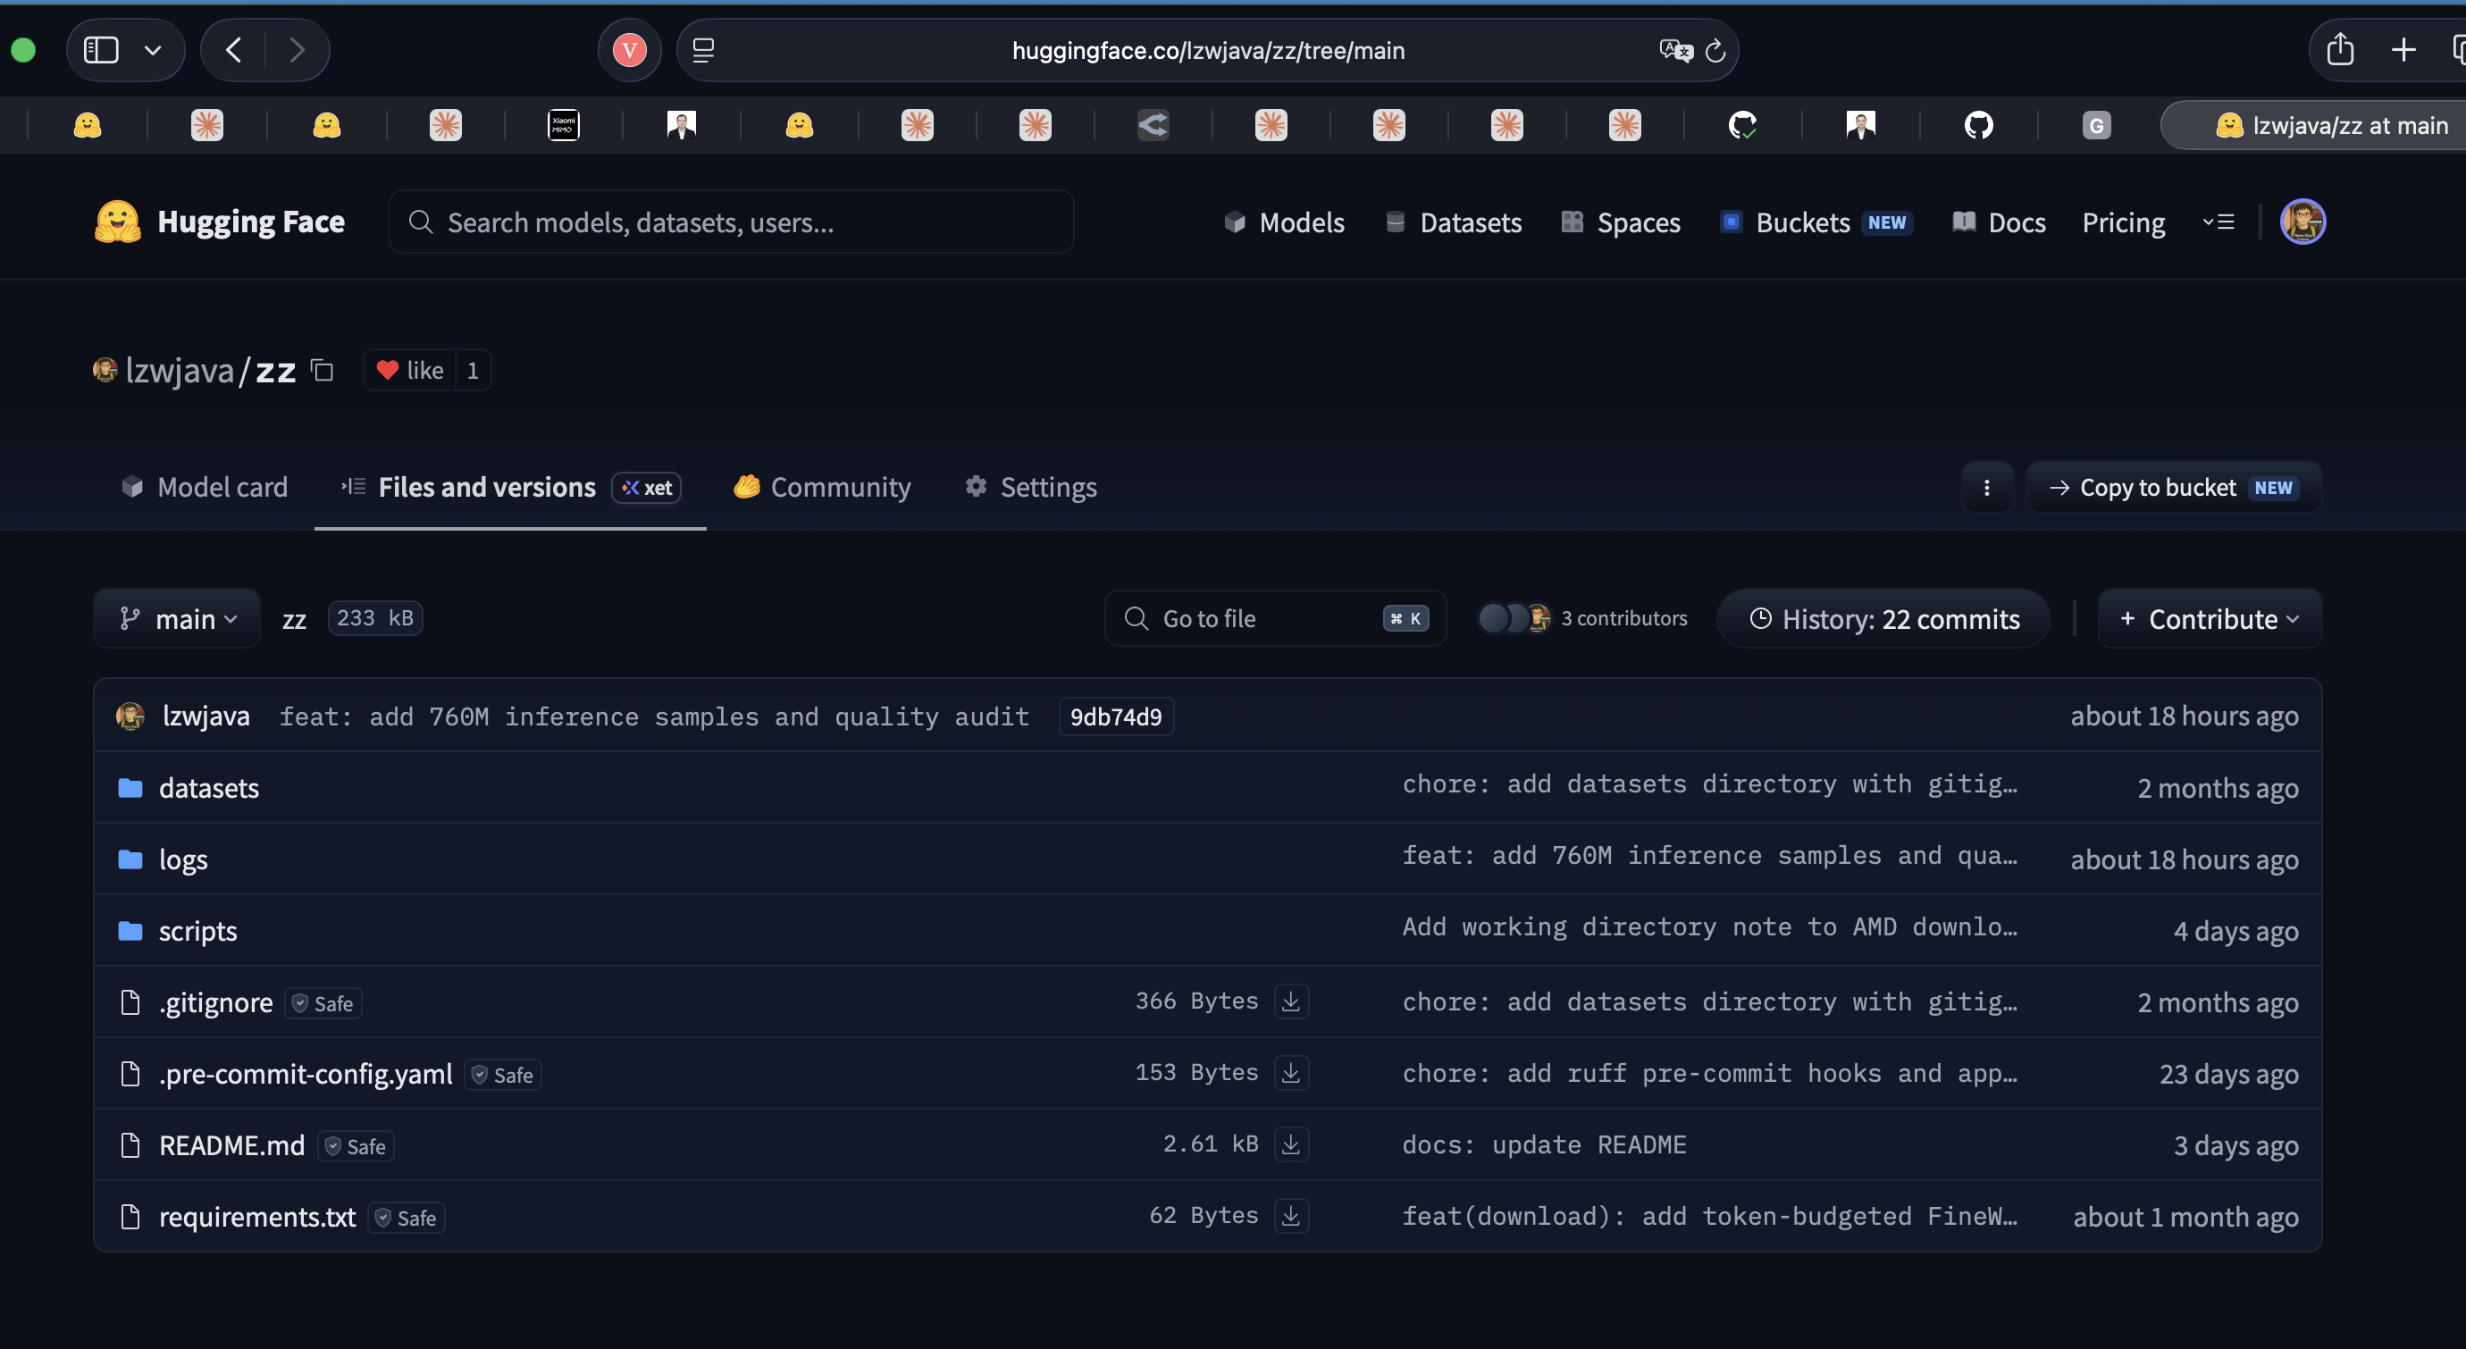
Task: Download .gitignore with download icon
Action: pyautogui.click(x=1290, y=1001)
